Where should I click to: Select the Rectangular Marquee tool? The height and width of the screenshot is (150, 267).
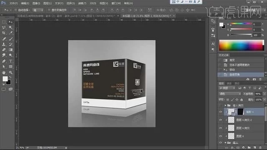(x=4, y=22)
